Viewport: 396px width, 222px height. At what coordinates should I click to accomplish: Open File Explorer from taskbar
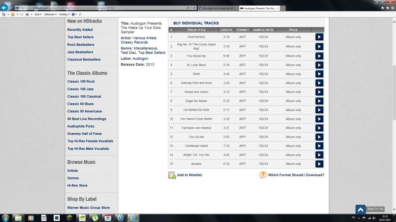pyautogui.click(x=18, y=218)
